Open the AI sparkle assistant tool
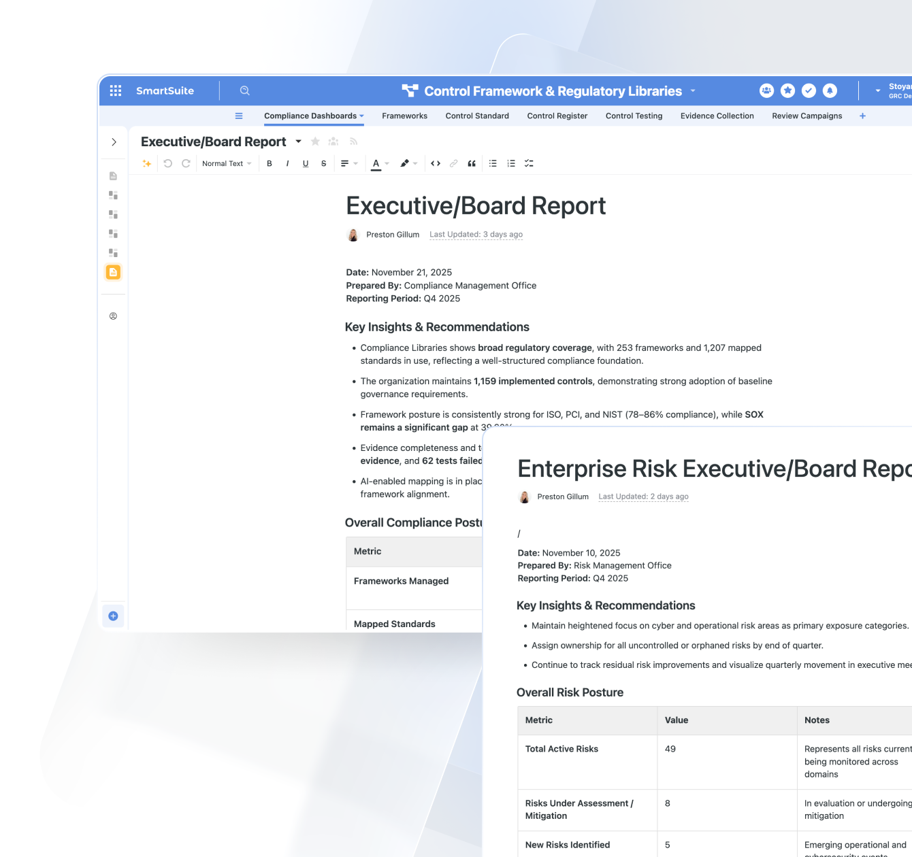The height and width of the screenshot is (857, 912). 146,163
